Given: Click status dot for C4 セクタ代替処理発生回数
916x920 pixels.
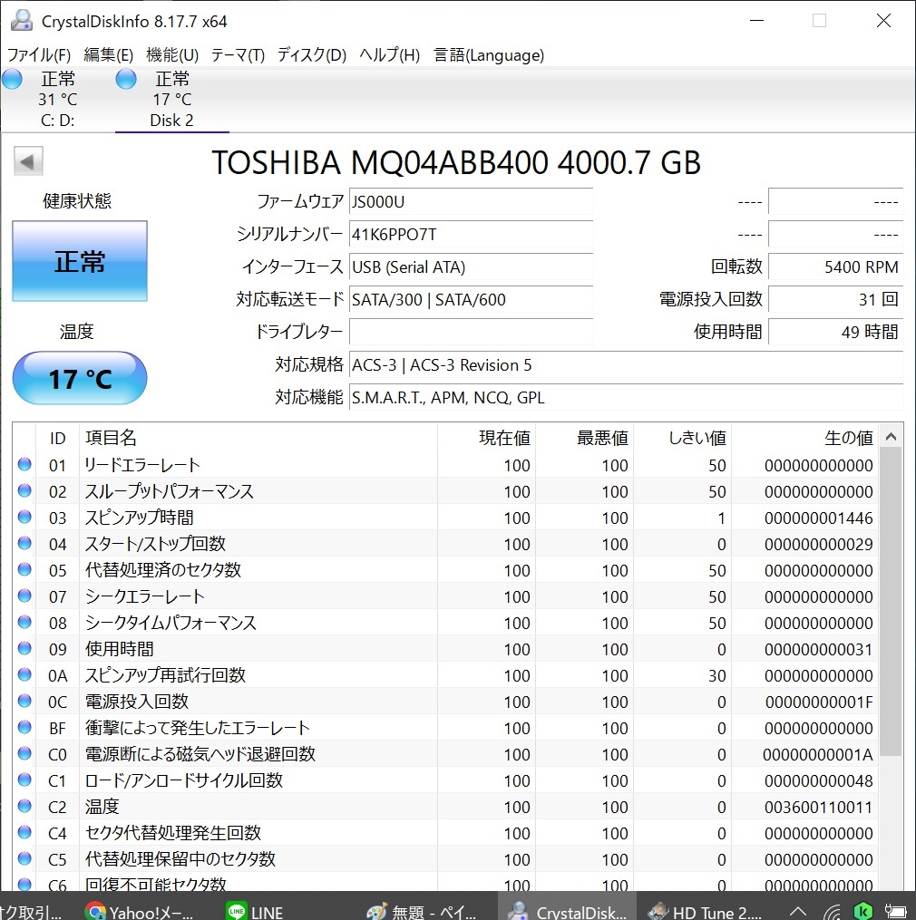Looking at the screenshot, I should (24, 833).
